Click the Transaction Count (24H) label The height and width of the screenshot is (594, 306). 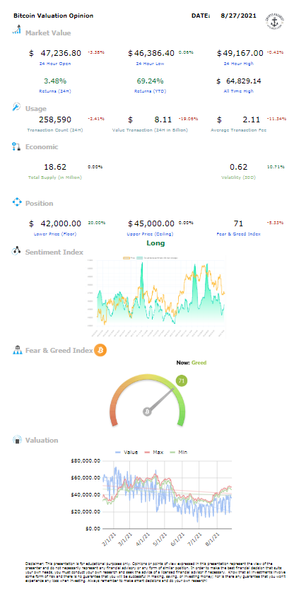[55, 130]
